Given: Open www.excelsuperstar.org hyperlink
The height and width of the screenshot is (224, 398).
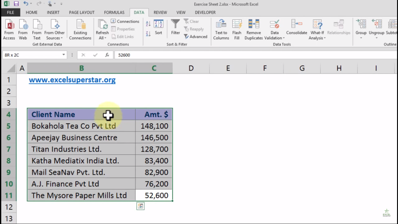Looking at the screenshot, I should click(72, 80).
